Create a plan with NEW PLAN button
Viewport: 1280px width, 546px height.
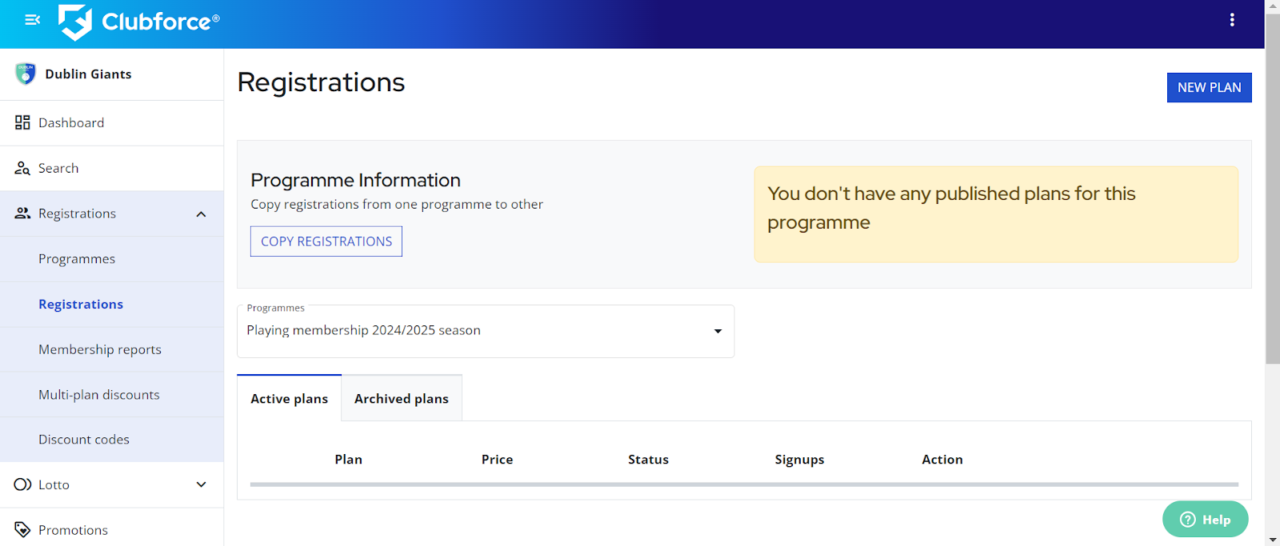pyautogui.click(x=1208, y=87)
